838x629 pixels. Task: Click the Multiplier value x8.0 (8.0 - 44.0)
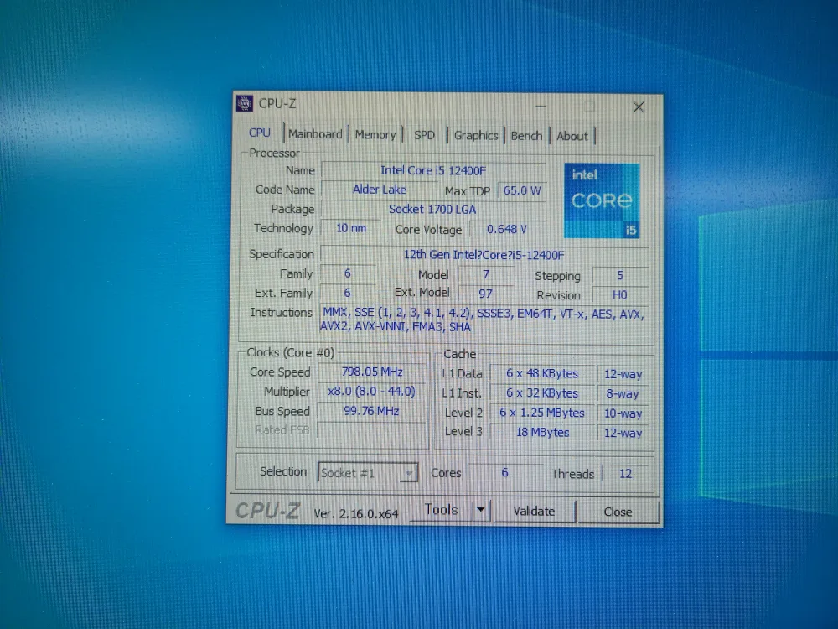pyautogui.click(x=372, y=392)
